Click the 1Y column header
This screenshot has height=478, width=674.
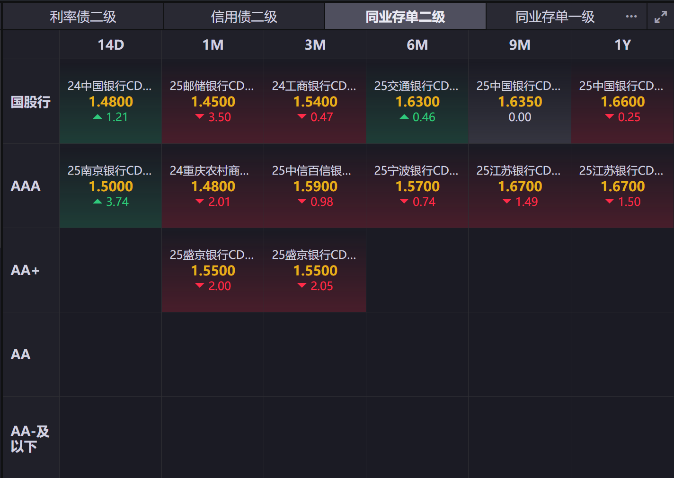[622, 45]
